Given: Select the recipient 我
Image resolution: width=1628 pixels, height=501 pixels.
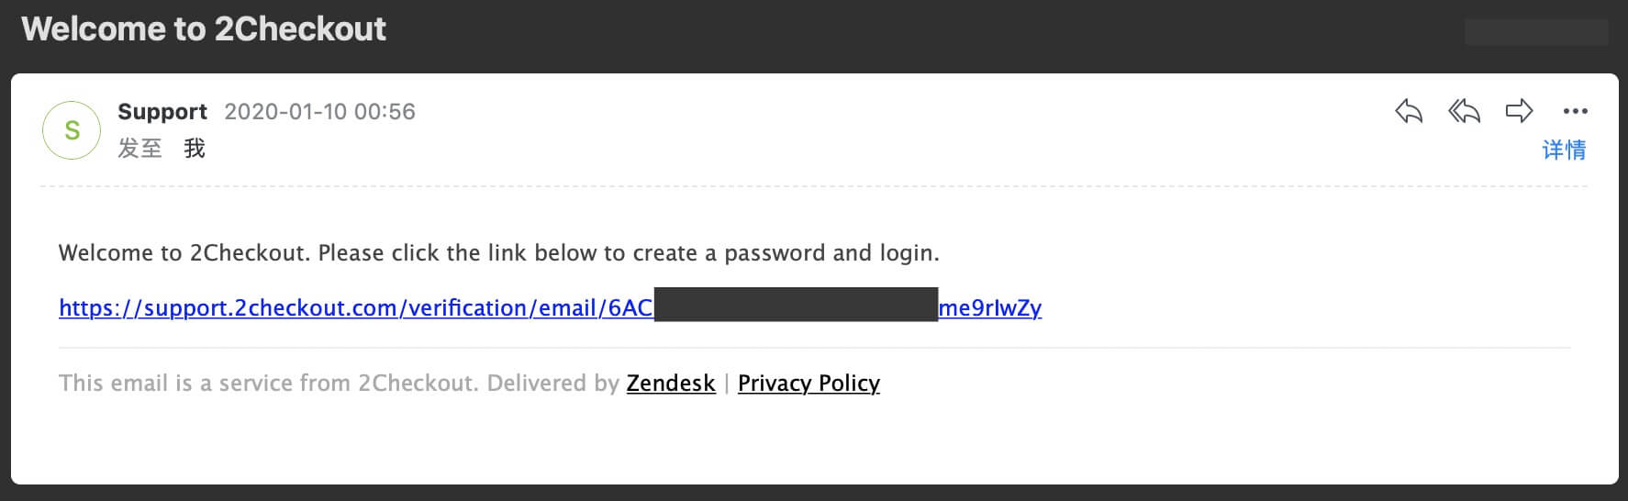Looking at the screenshot, I should click(195, 149).
